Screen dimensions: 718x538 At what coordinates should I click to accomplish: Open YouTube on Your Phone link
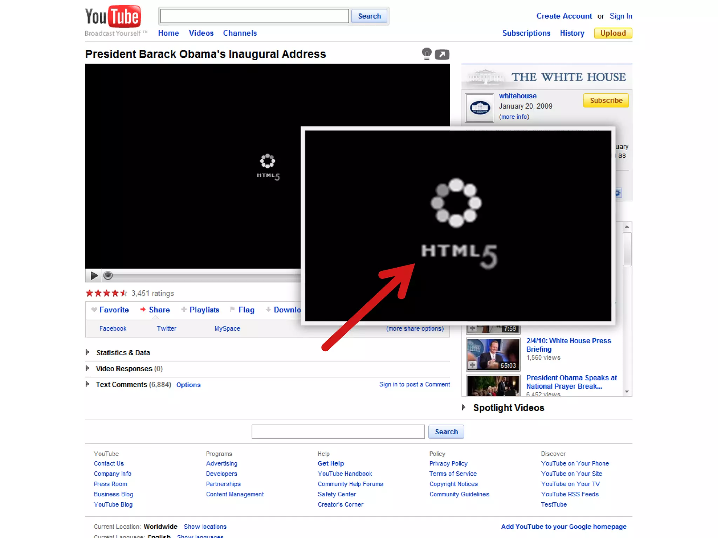575,463
